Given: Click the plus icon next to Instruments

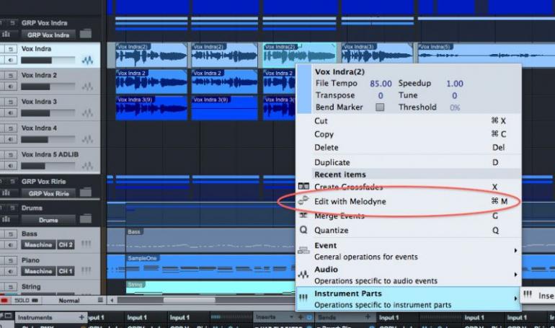Looking at the screenshot, I should [81, 317].
